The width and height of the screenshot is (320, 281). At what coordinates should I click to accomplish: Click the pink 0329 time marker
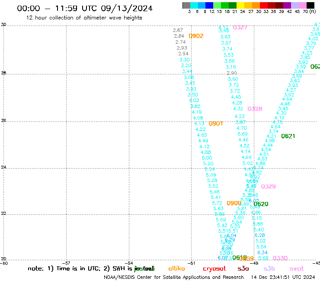coord(269,186)
